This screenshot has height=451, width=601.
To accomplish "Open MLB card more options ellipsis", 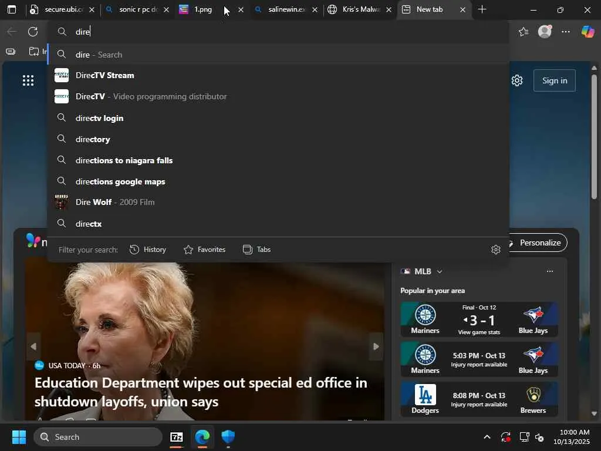I will tap(549, 271).
